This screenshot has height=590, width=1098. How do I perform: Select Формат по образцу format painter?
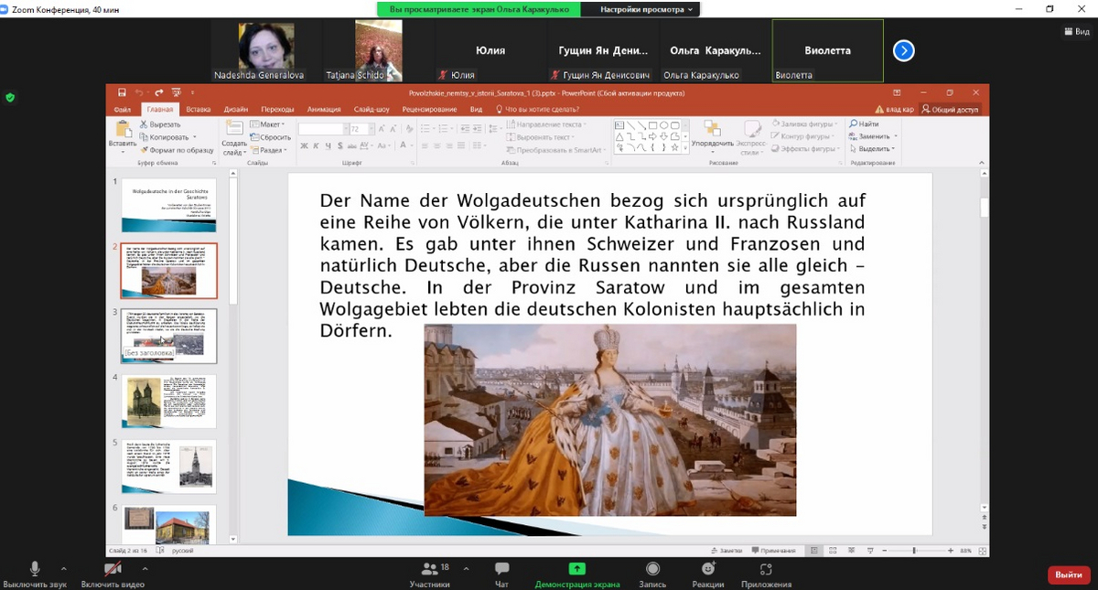point(176,150)
